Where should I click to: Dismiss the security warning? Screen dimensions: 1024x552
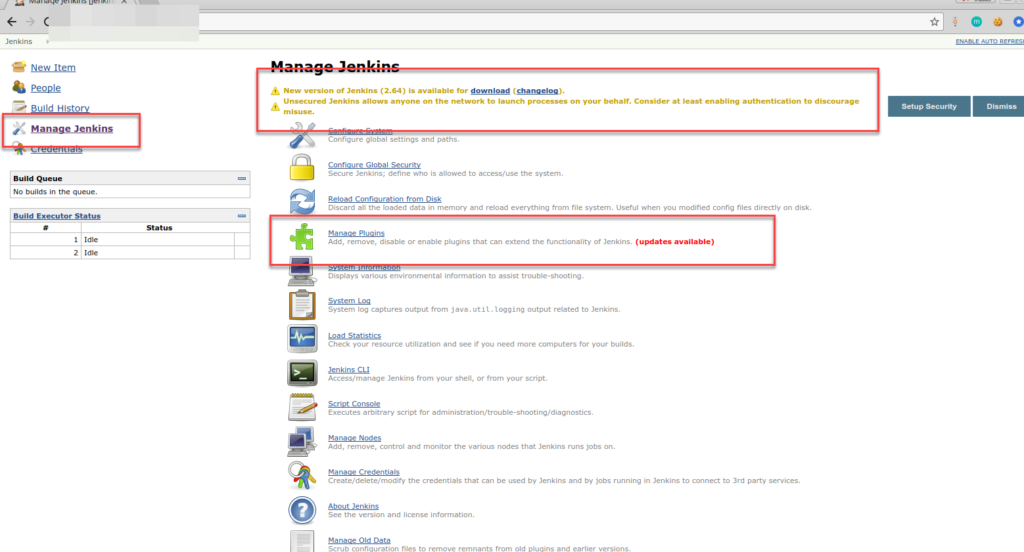pyautogui.click(x=998, y=106)
